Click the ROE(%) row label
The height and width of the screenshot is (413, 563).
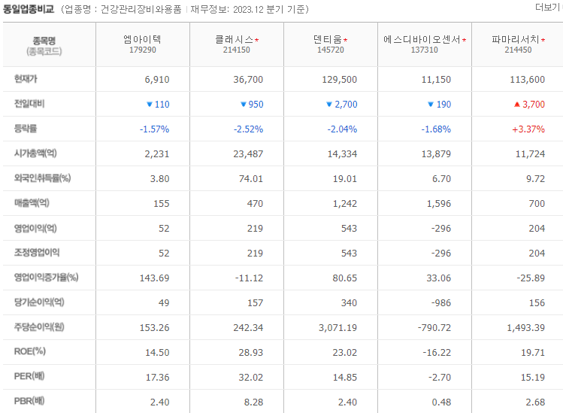coord(30,351)
